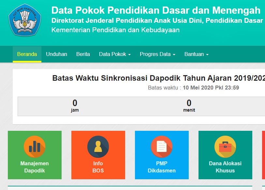Click the Dana Alokasi Khusus label text
The height and width of the screenshot is (190, 265).
coord(225,167)
